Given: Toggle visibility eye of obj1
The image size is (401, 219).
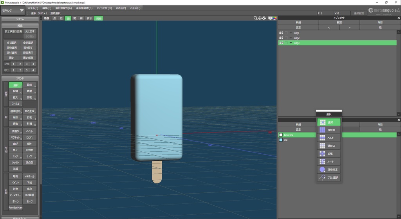Looking at the screenshot, I should tap(281, 33).
